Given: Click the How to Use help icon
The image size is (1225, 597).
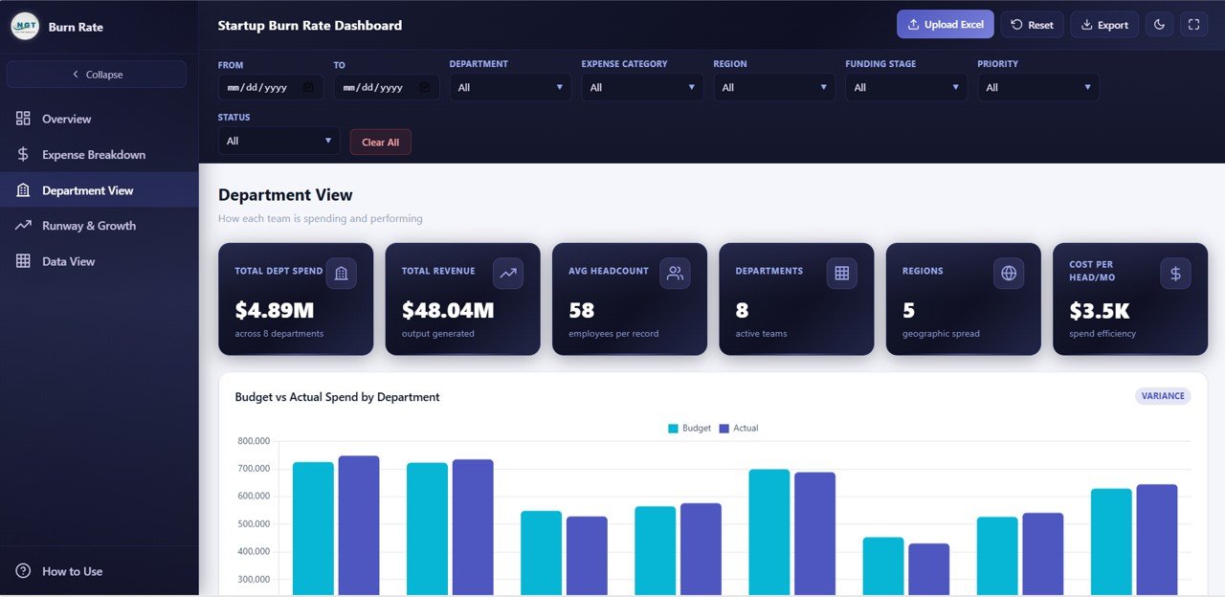Looking at the screenshot, I should [24, 571].
